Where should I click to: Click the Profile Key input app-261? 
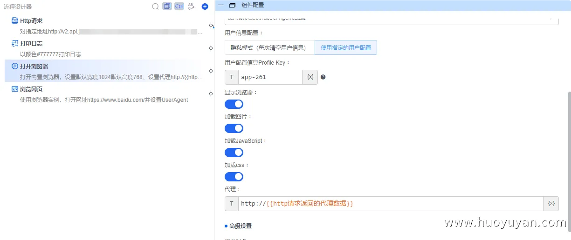coord(270,77)
